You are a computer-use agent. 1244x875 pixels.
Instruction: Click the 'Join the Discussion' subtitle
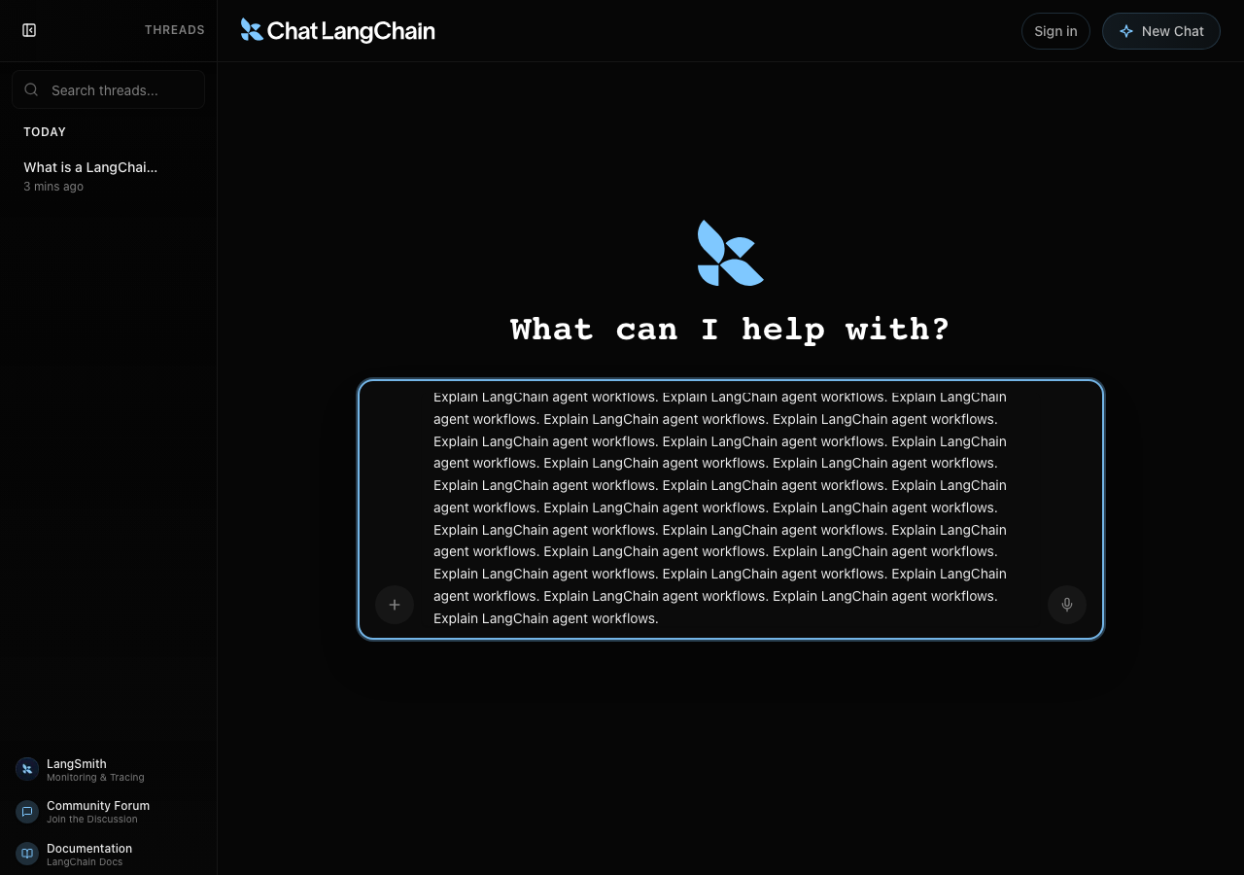click(x=92, y=820)
